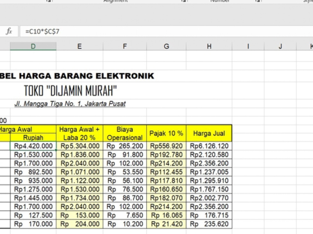The width and height of the screenshot is (313, 234).
Task: Select cell with value Rp1.767.150
Action: pyautogui.click(x=209, y=189)
